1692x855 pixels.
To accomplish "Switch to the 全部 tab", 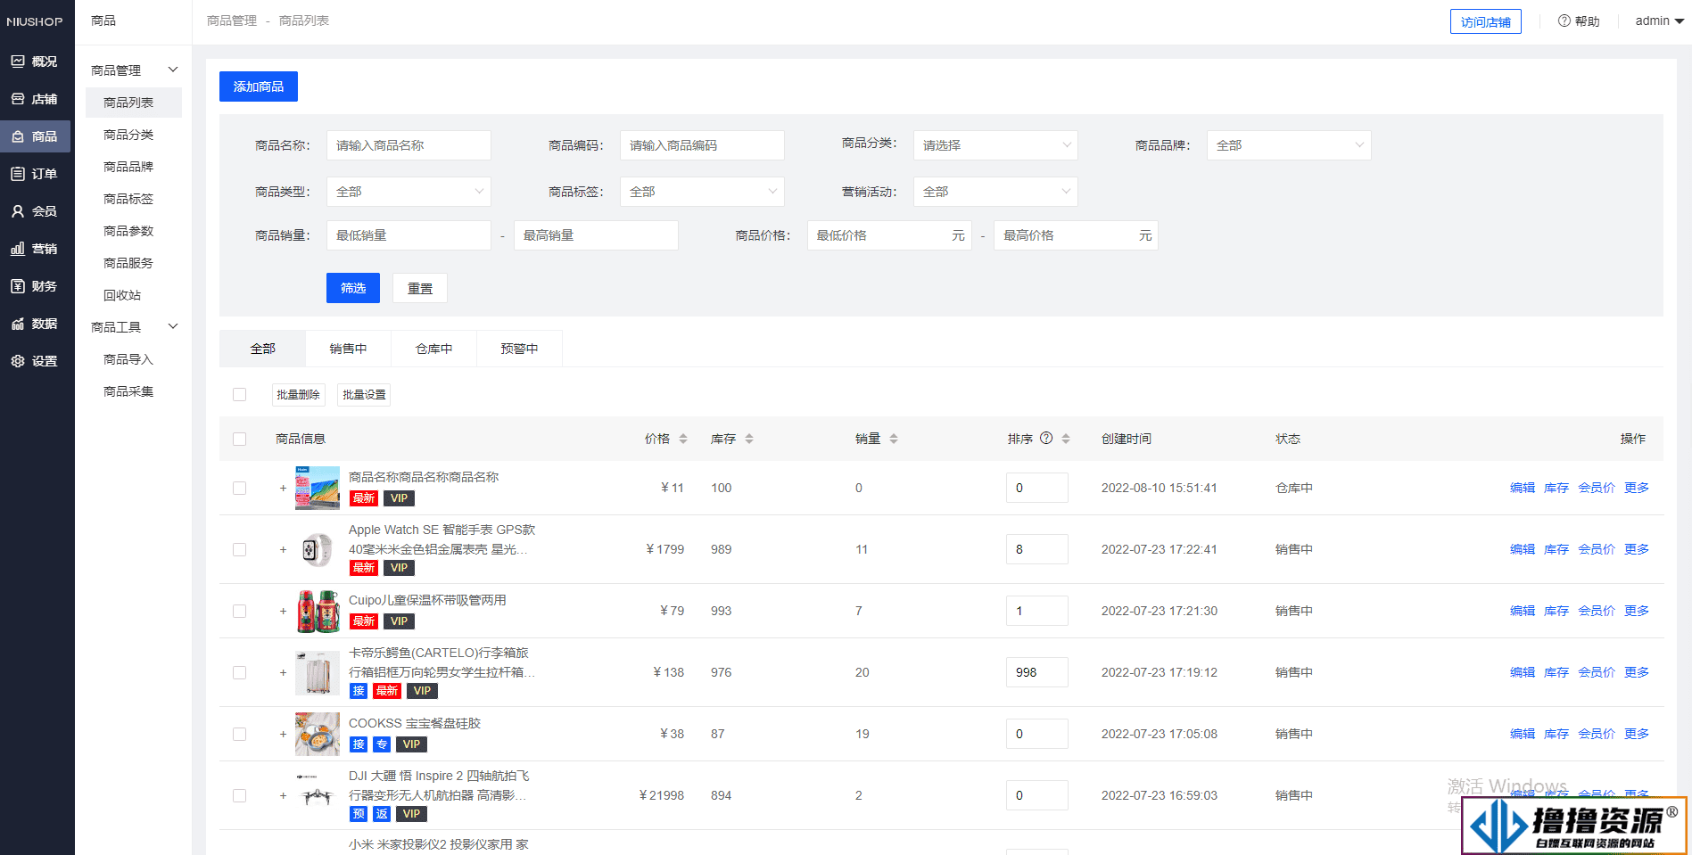I will click(x=262, y=349).
